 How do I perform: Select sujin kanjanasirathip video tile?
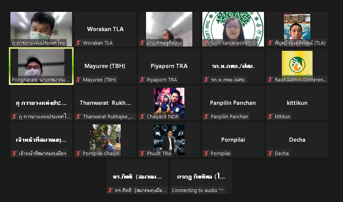(233, 29)
